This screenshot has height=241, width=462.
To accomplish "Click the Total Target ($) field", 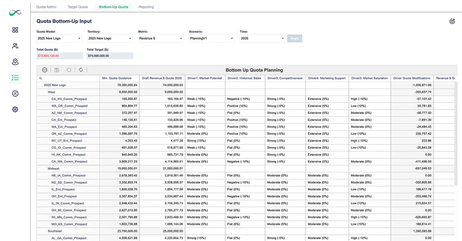I will click(110, 56).
